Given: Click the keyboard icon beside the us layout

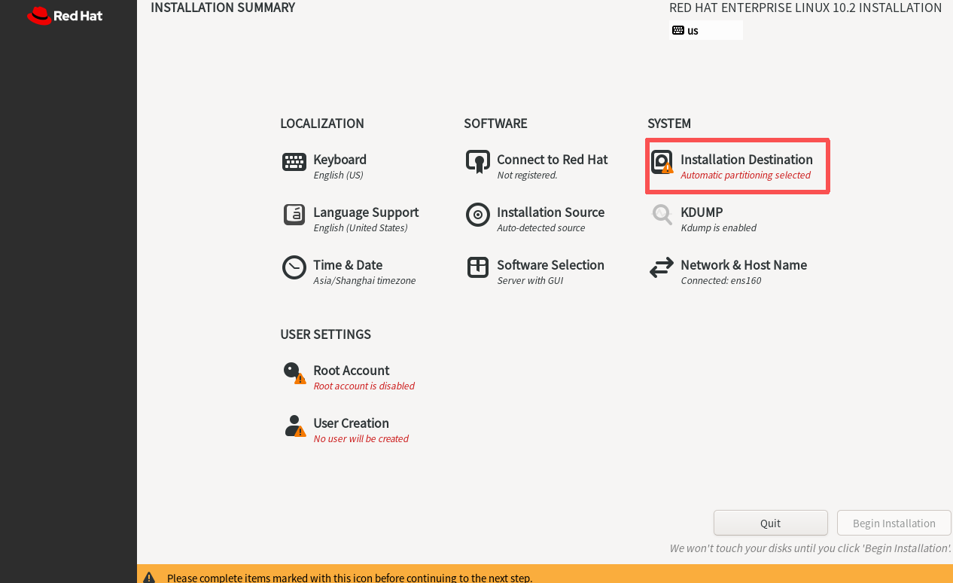Looking at the screenshot, I should (x=678, y=30).
